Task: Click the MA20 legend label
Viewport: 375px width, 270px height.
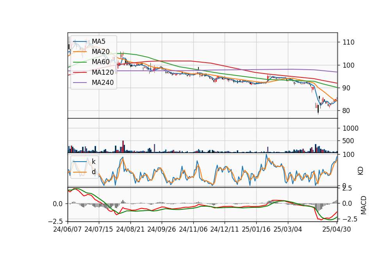Action: [x=101, y=52]
